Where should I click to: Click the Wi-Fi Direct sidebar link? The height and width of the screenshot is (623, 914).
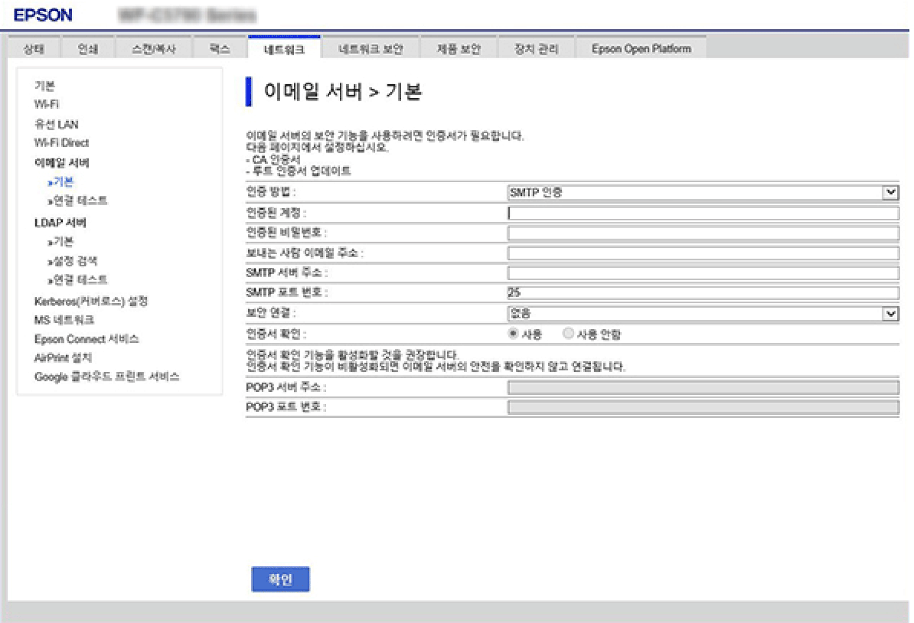point(61,143)
